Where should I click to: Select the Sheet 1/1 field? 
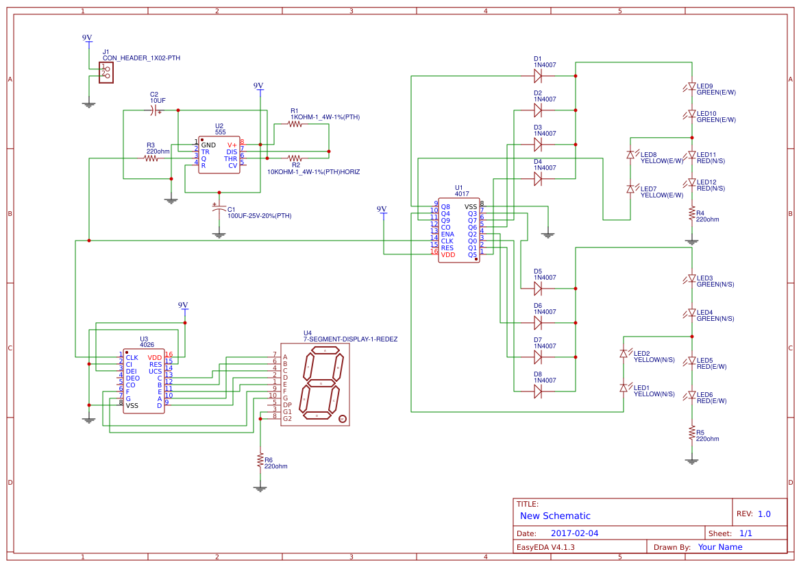tap(746, 533)
